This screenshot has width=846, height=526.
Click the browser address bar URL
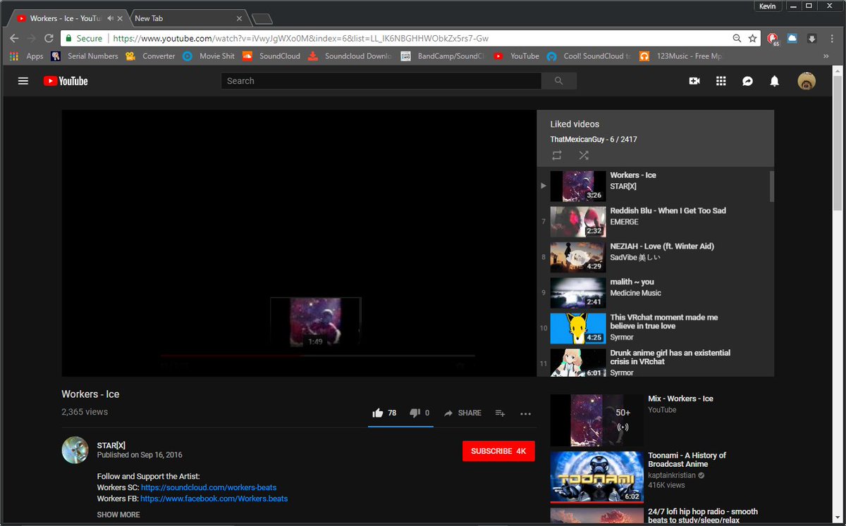(300, 39)
